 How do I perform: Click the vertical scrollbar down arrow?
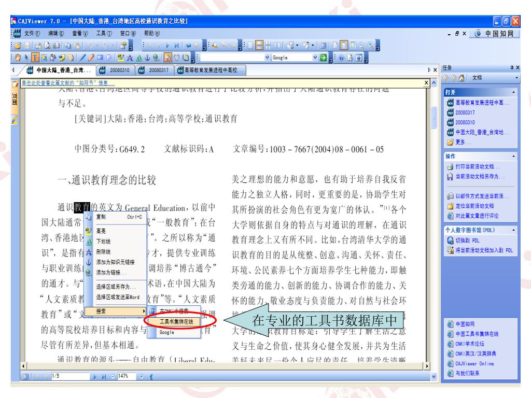[434, 376]
